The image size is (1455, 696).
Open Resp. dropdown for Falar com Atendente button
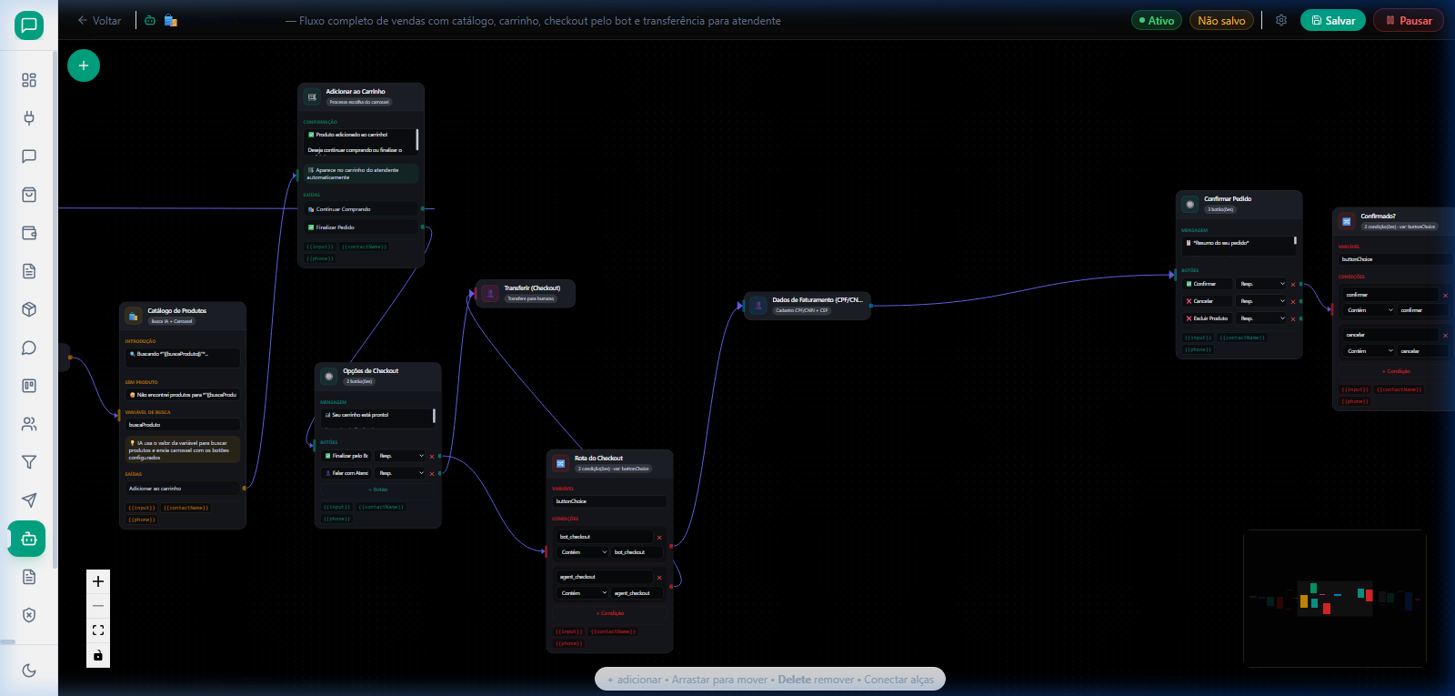[x=401, y=473]
